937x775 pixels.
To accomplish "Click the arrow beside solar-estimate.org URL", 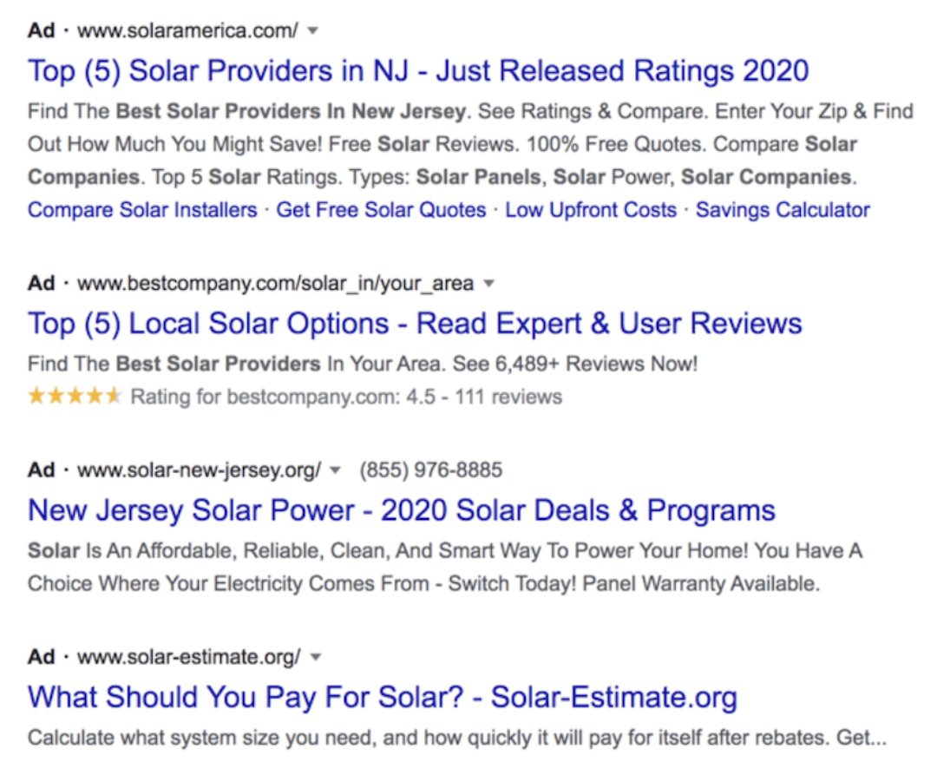I will [x=316, y=657].
